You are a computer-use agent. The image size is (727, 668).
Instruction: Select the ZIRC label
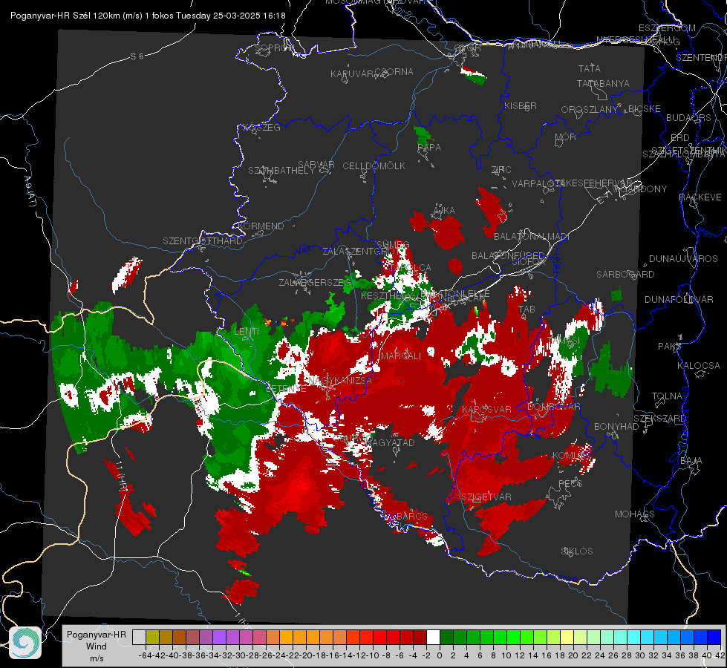501,170
